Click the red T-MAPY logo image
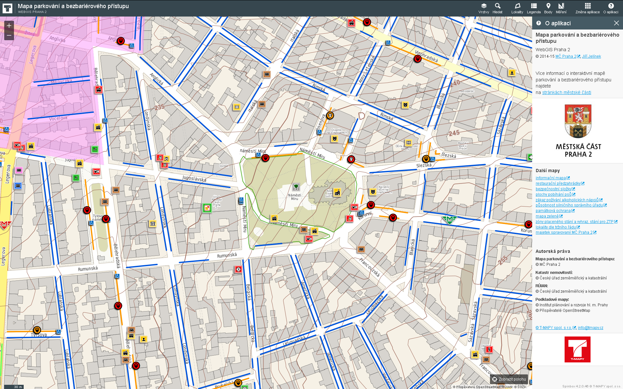This screenshot has width=623, height=389. pos(578,349)
